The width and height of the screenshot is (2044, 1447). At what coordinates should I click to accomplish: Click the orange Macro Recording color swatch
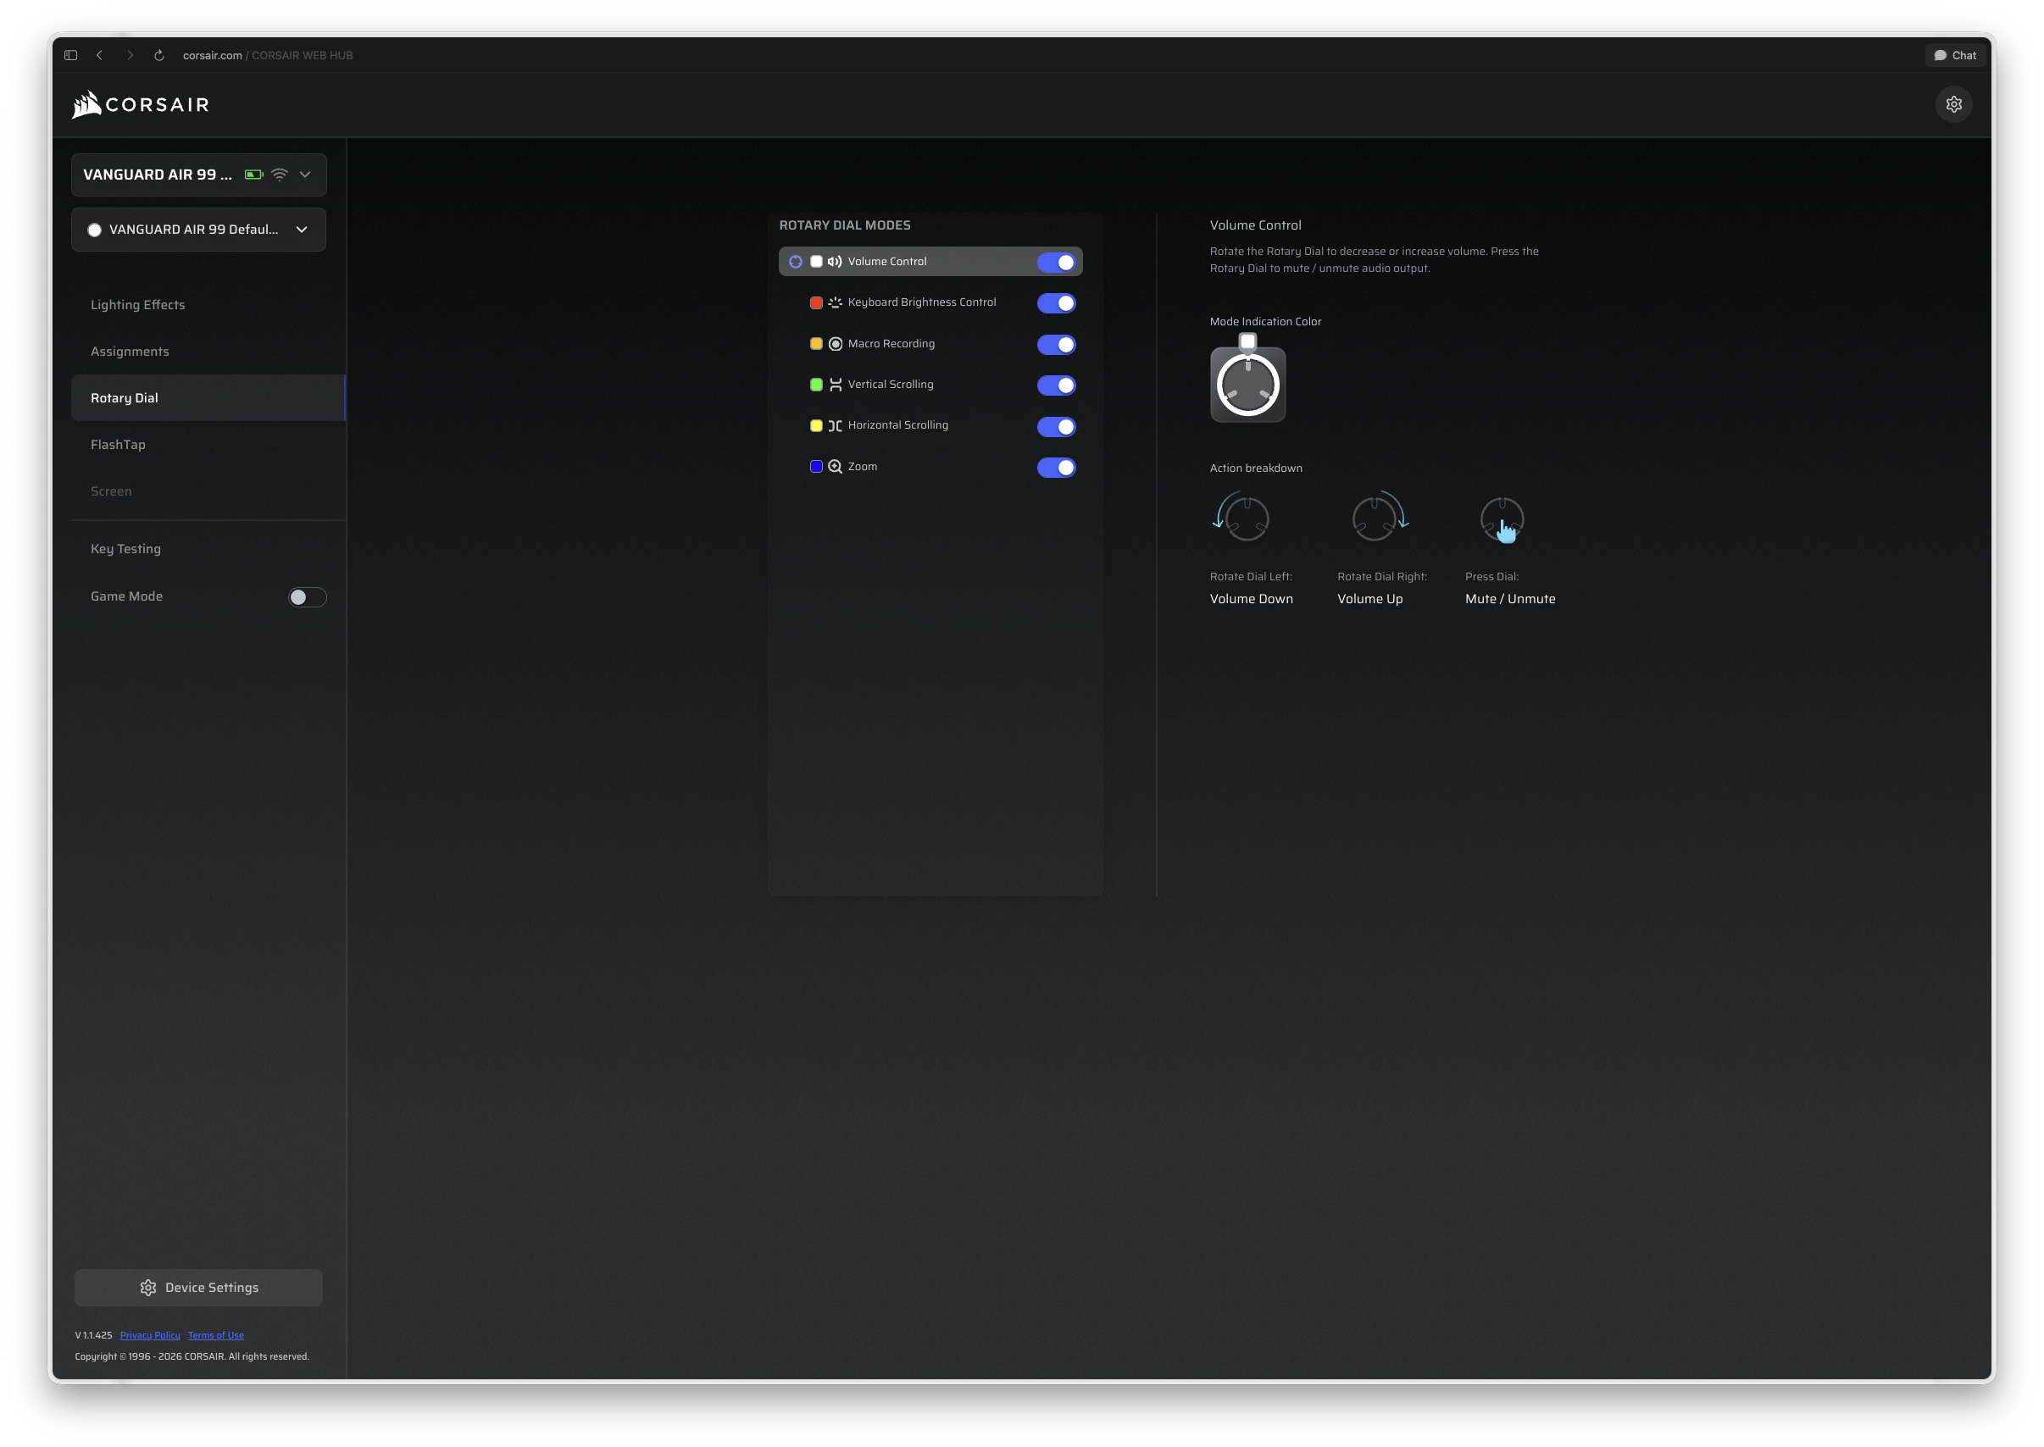[x=815, y=344]
